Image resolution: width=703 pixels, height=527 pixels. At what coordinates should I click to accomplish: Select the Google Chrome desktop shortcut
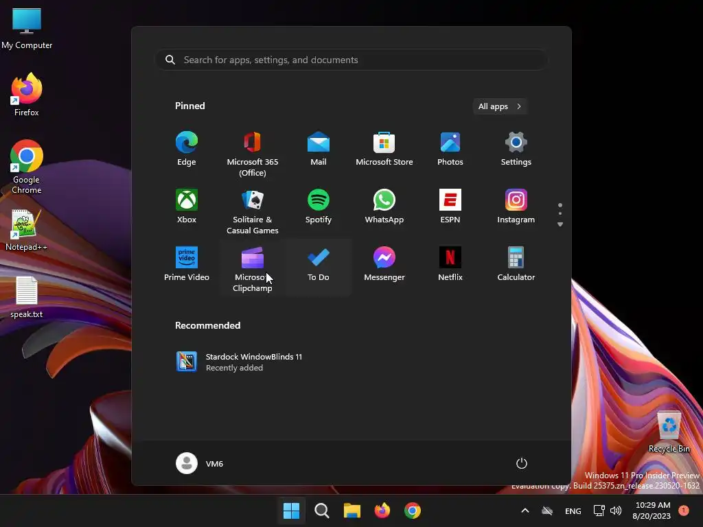coord(27,167)
